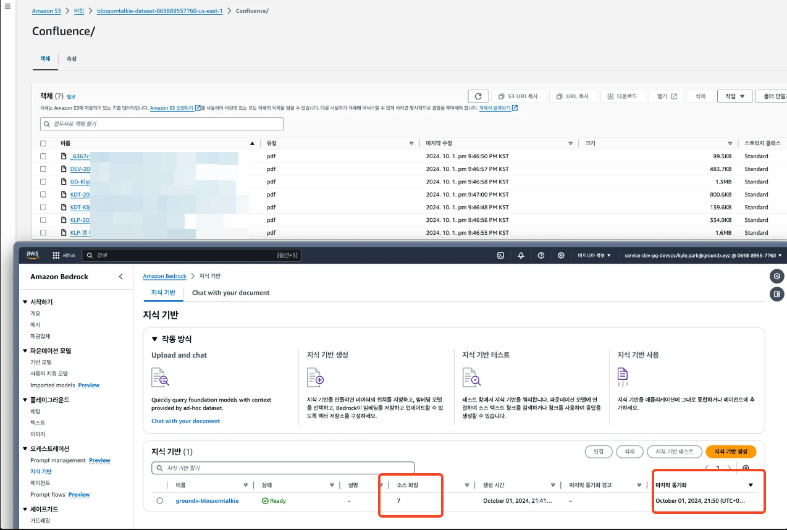Click the 열기 button in S3
The width and height of the screenshot is (787, 530).
[667, 96]
